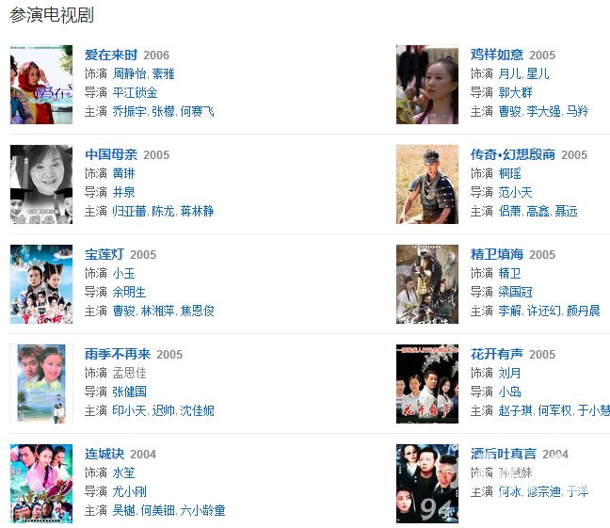Screen dimensions: 610x528
Task: Open actor 乔振宇's link
Action: click(x=129, y=112)
